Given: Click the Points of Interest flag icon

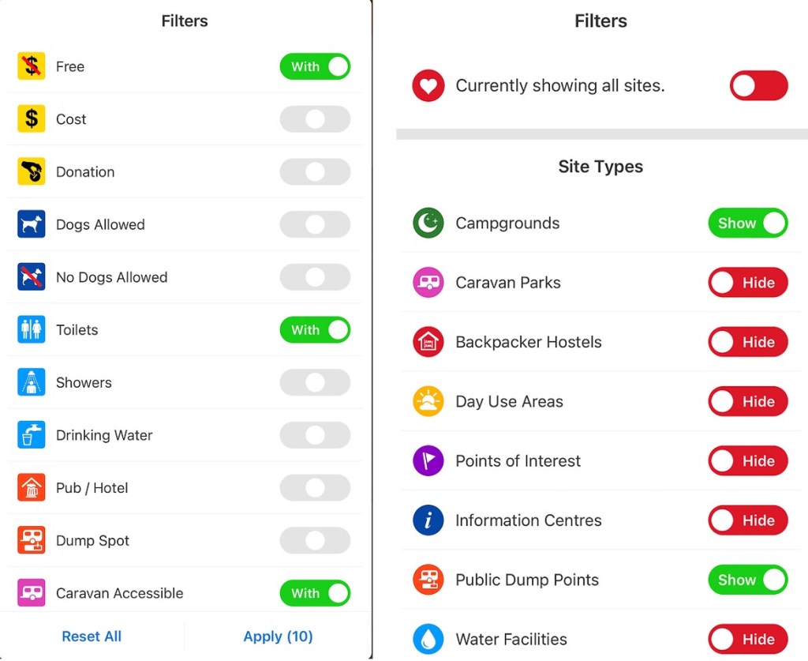Looking at the screenshot, I should point(428,461).
